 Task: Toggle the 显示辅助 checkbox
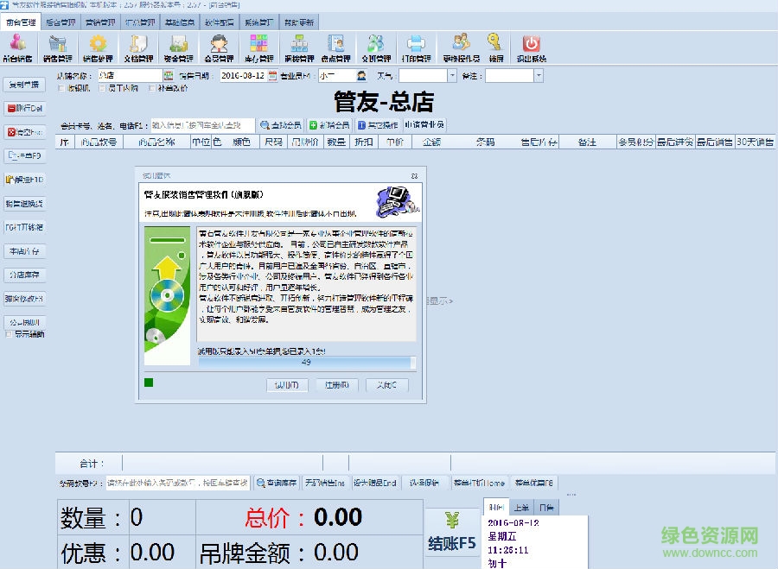pyautogui.click(x=9, y=334)
